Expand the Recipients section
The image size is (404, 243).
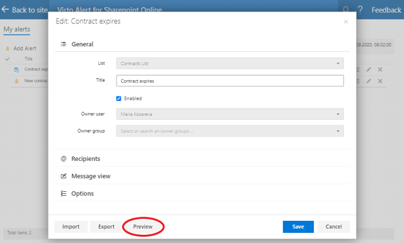tap(202, 159)
